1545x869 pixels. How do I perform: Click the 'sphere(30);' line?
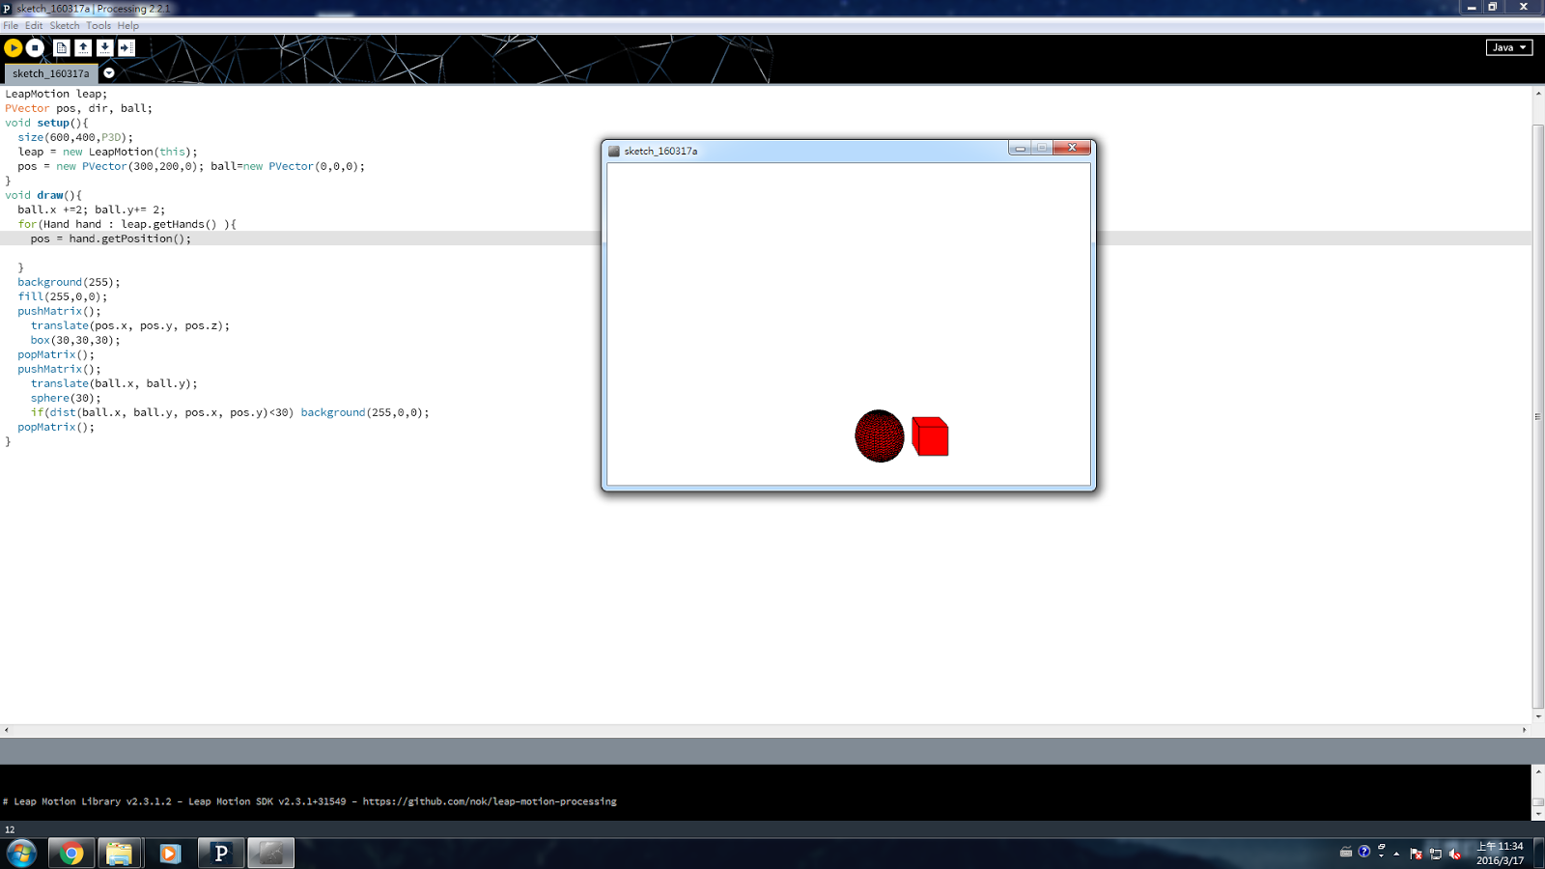pos(66,398)
